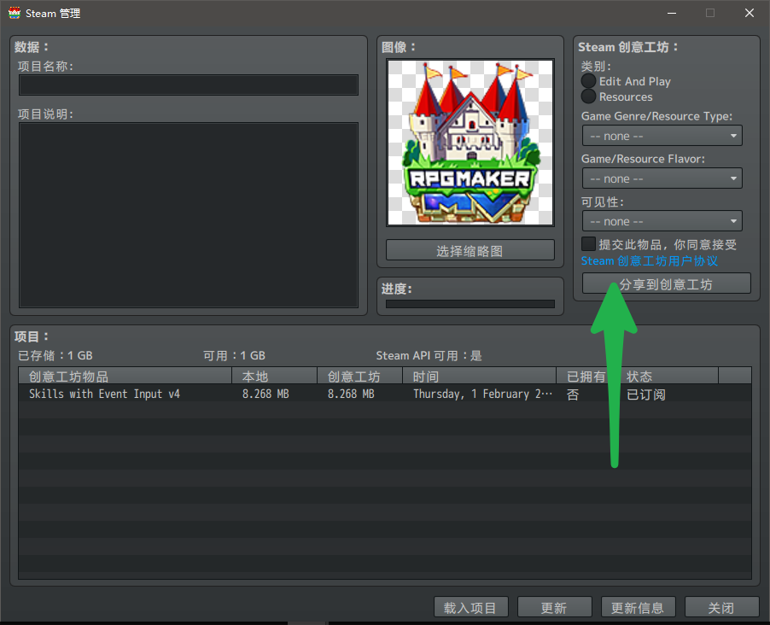Click the RPG Maker MV thumbnail image
Screen dimensions: 770x625
(470, 143)
